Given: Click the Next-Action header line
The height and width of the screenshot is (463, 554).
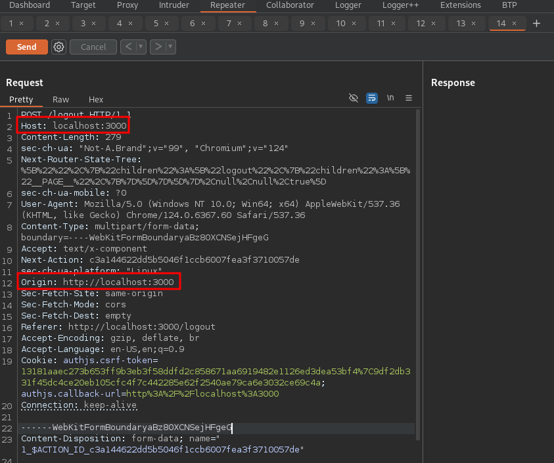Looking at the screenshot, I should (x=160, y=260).
